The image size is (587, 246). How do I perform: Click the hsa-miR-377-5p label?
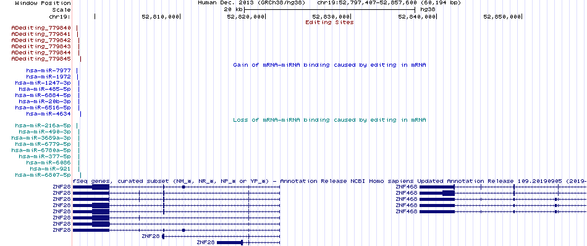pos(45,156)
